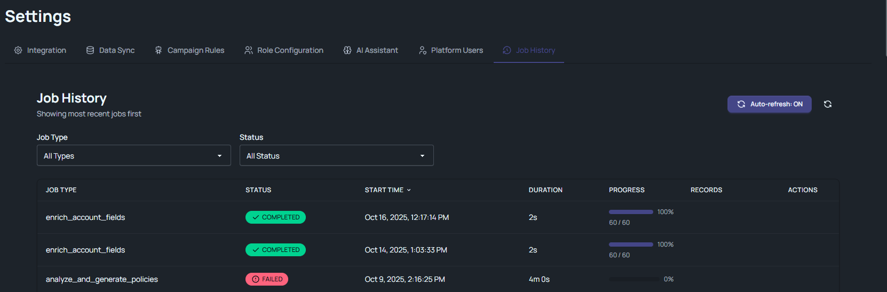The image size is (887, 292).
Task: Click the FAILED status badge
Action: point(267,279)
